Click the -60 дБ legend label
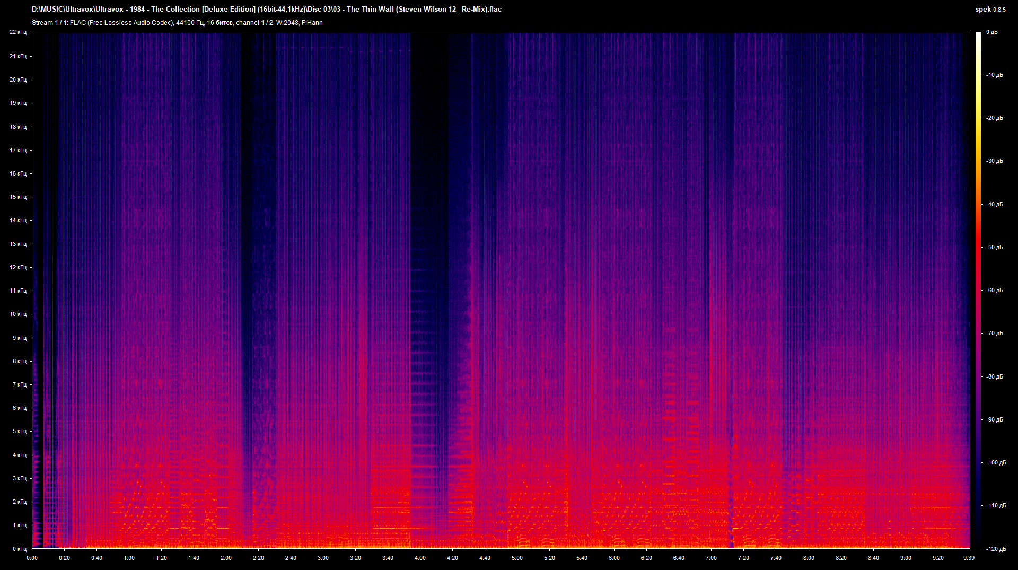The width and height of the screenshot is (1018, 570). click(x=994, y=290)
